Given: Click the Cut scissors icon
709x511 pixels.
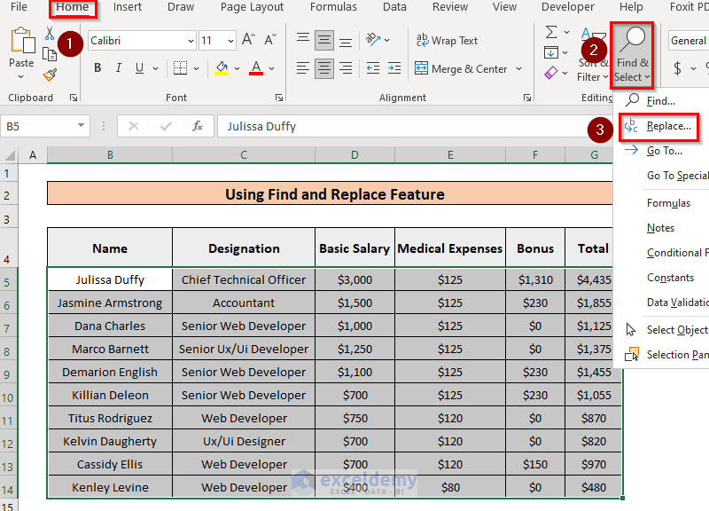Looking at the screenshot, I should coord(50,34).
